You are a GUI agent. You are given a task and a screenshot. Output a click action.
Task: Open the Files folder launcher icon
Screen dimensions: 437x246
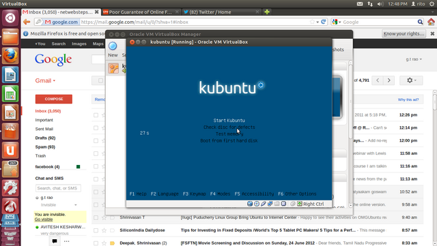(x=10, y=37)
